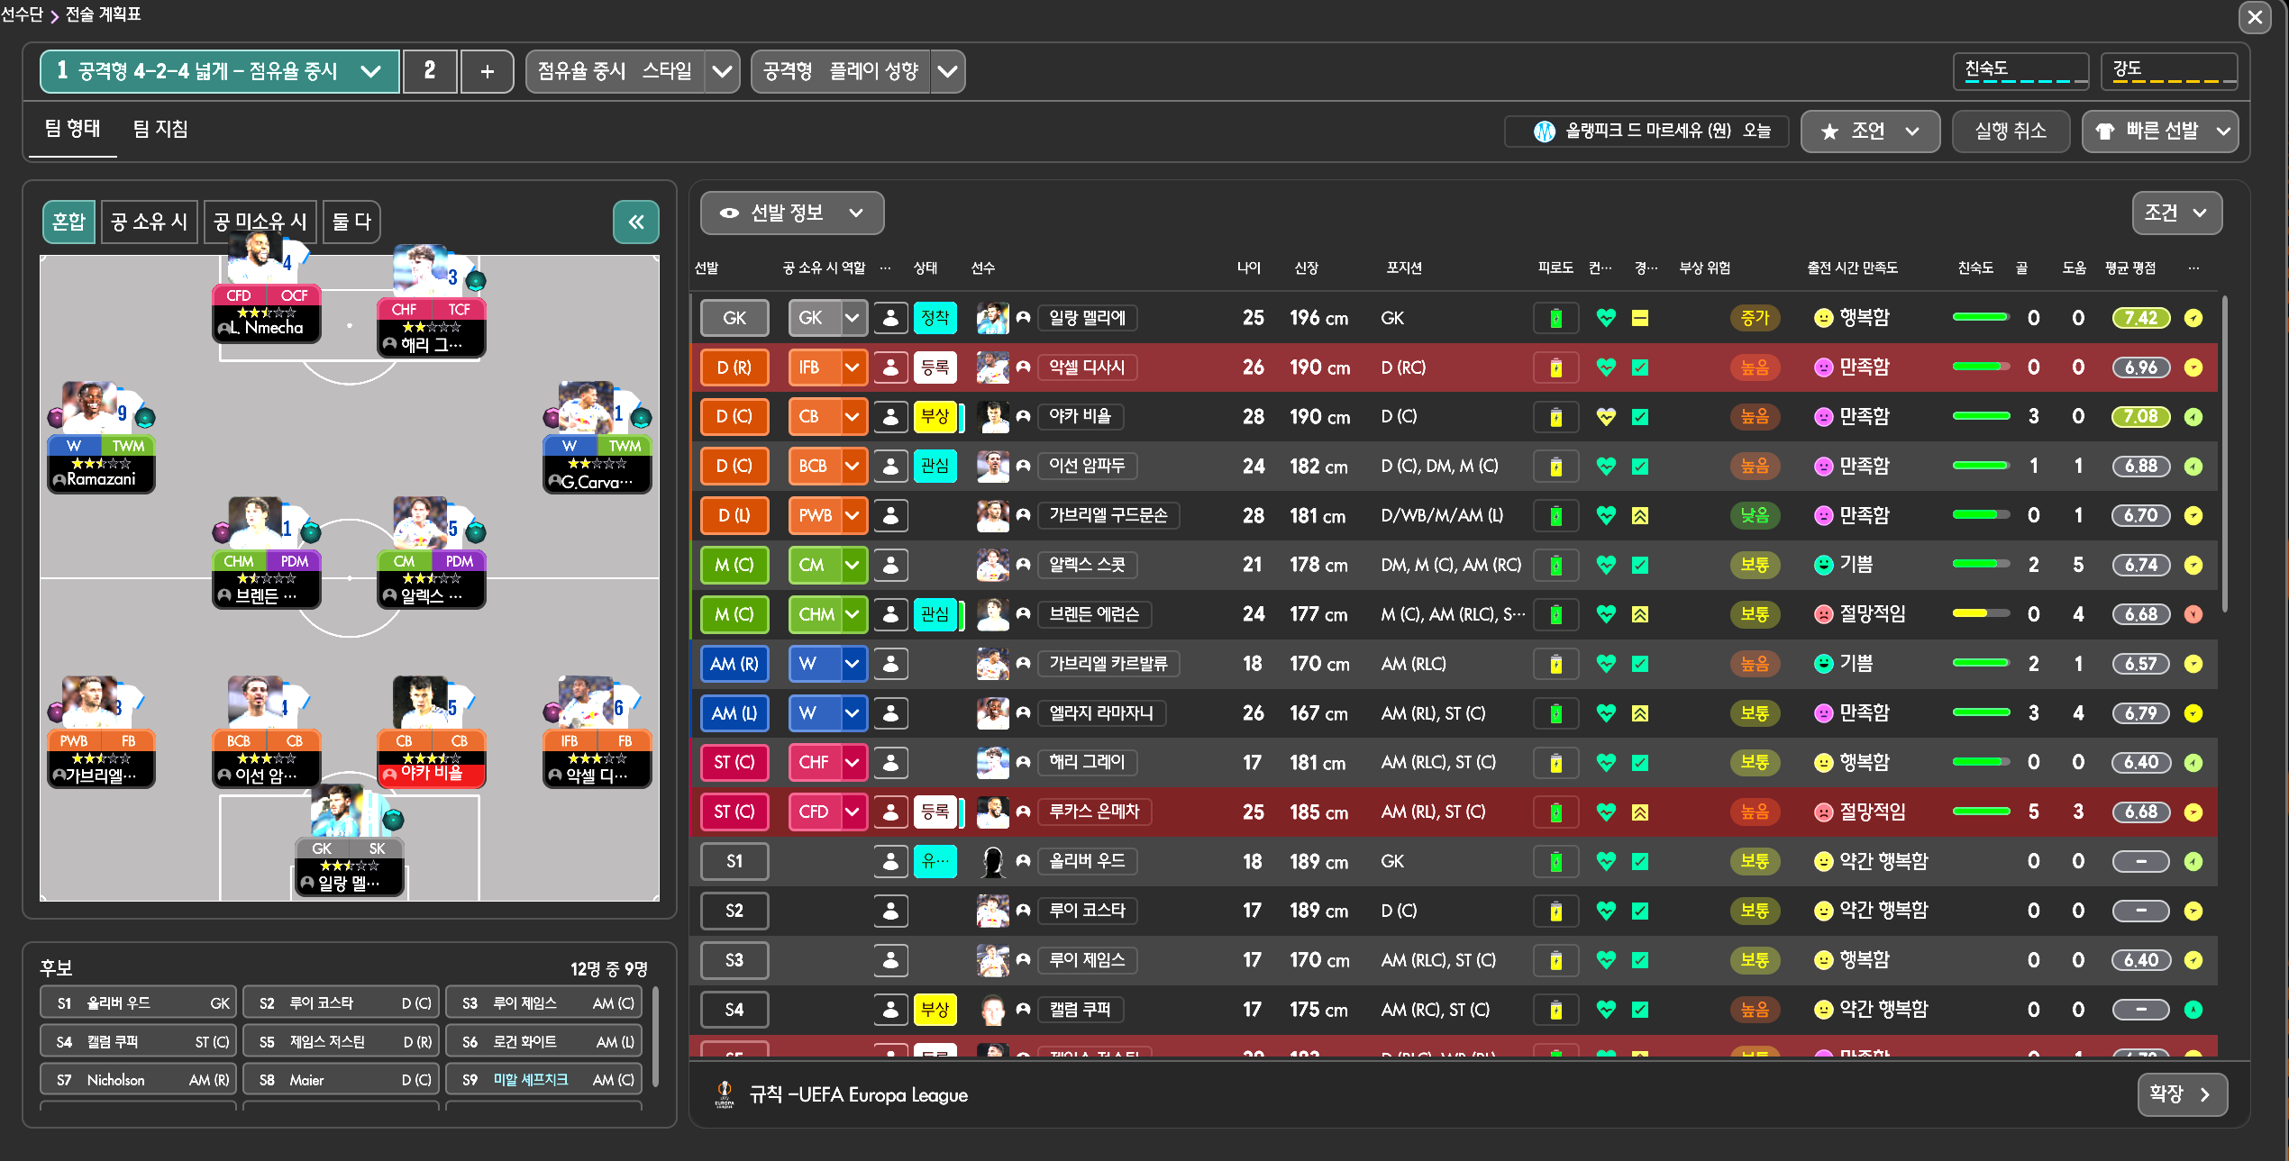Image resolution: width=2289 pixels, height=1161 pixels.
Task: Toggle the match sharpness check for 가브리엘 카르발류
Action: click(x=1640, y=664)
